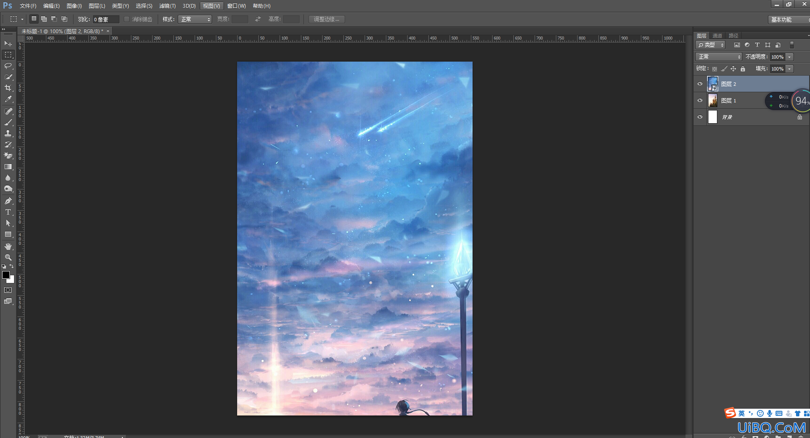810x438 pixels.
Task: Select the Quick Selection tool
Action: (8, 77)
